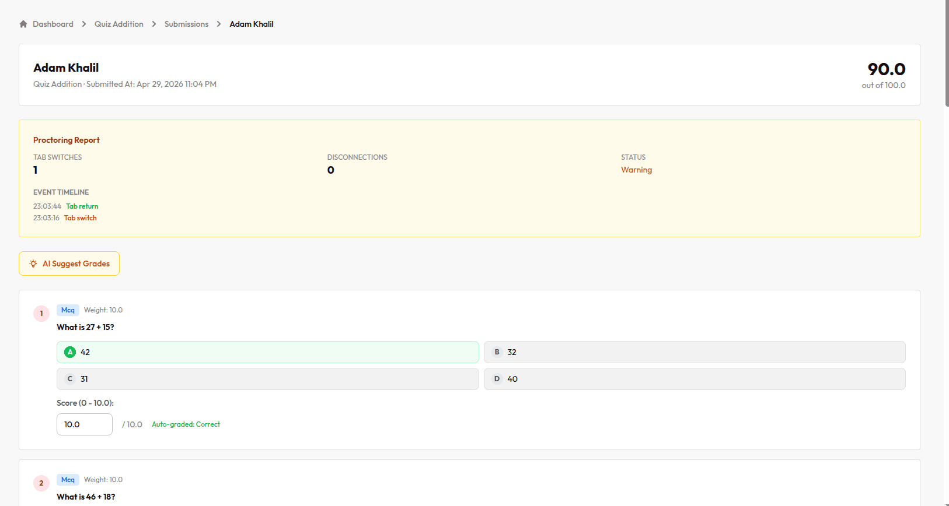Click the Tab return timeline event
Viewport: 949px width, 506px height.
click(x=82, y=206)
